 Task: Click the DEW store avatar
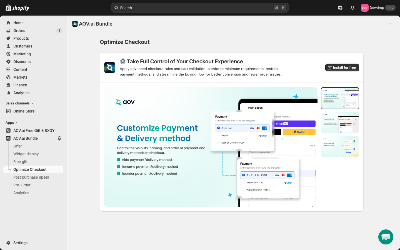click(365, 8)
